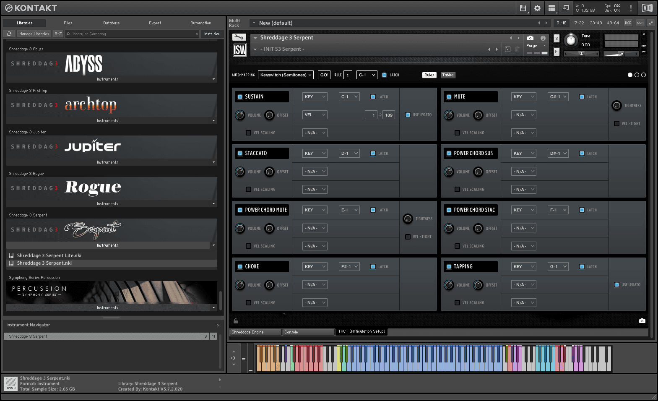The image size is (658, 401).
Task: Adjust the Sustain VOLUME knob
Action: [240, 115]
